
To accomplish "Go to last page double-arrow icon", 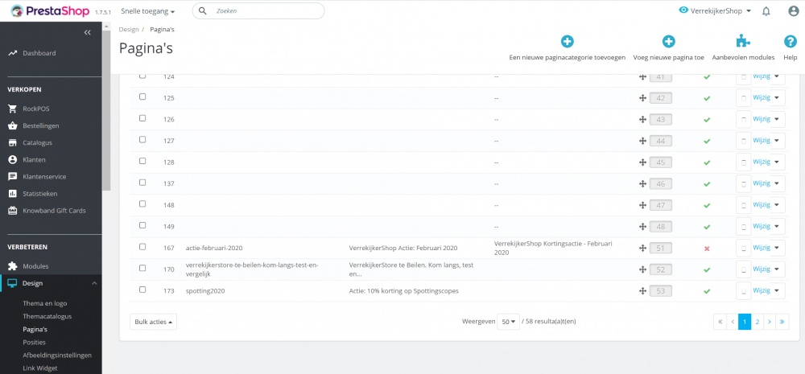I will 782,322.
